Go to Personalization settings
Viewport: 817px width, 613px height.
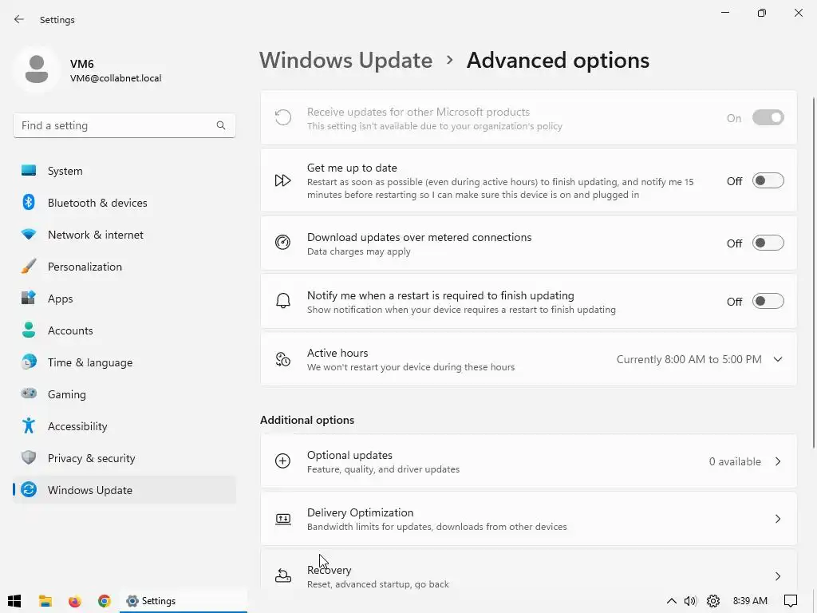(x=124, y=267)
